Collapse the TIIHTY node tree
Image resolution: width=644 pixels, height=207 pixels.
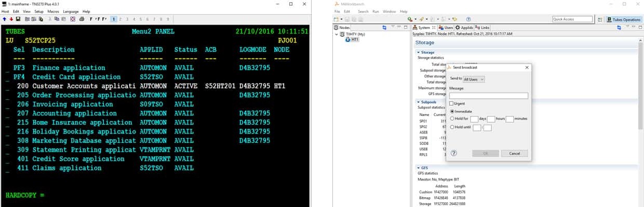coord(337,34)
